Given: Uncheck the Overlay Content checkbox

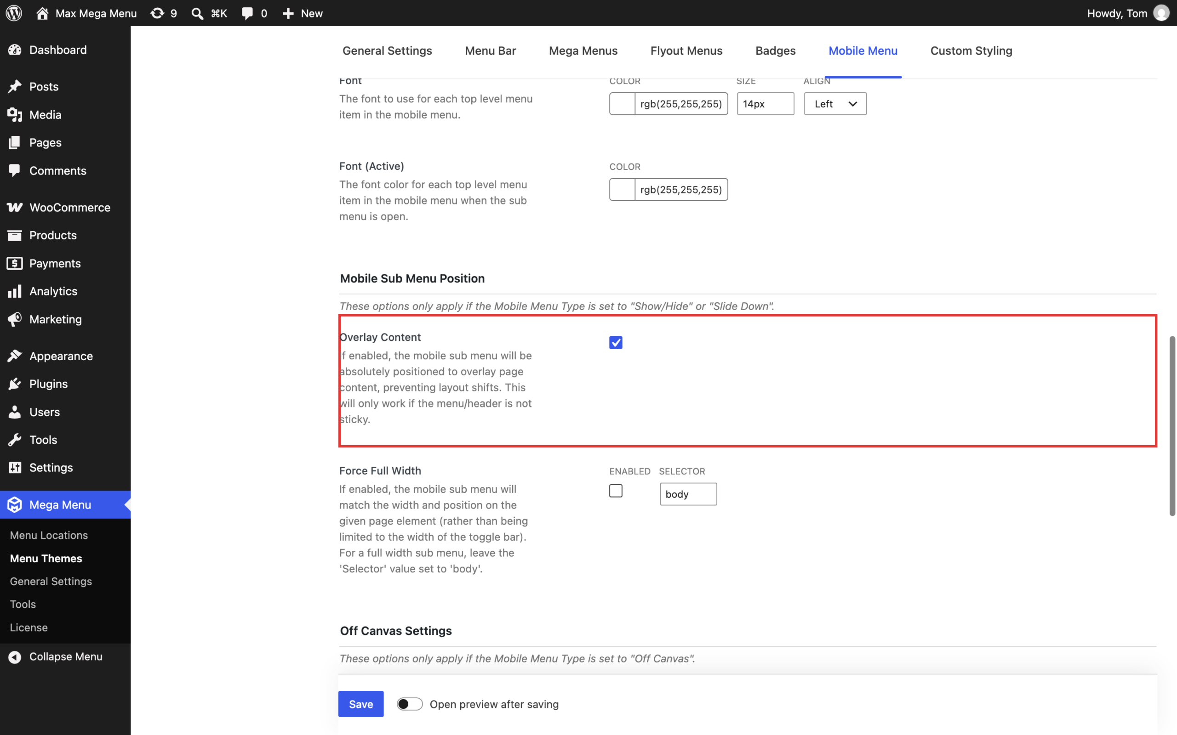Looking at the screenshot, I should 616,343.
